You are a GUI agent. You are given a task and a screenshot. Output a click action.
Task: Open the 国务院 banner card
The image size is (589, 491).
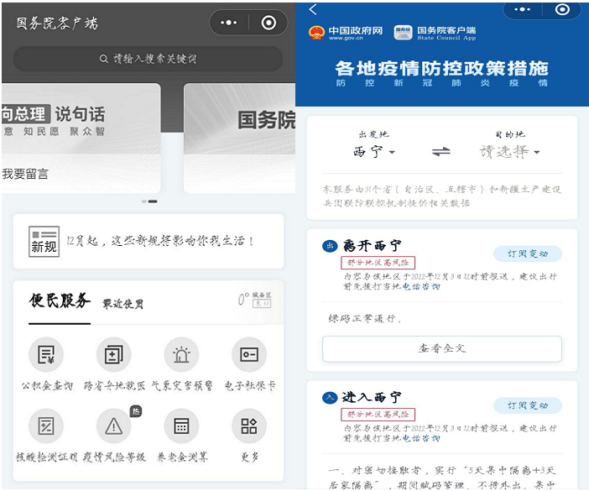(x=239, y=138)
